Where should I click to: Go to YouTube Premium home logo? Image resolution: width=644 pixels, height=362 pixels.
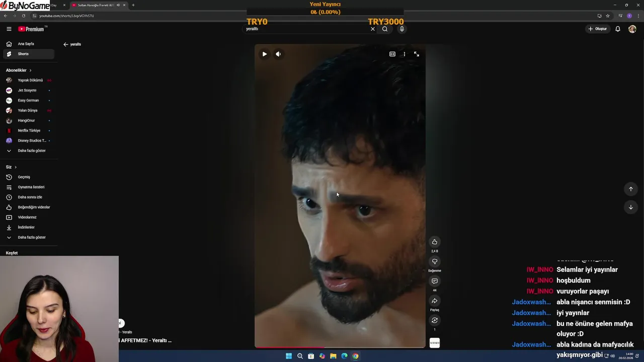click(31, 29)
